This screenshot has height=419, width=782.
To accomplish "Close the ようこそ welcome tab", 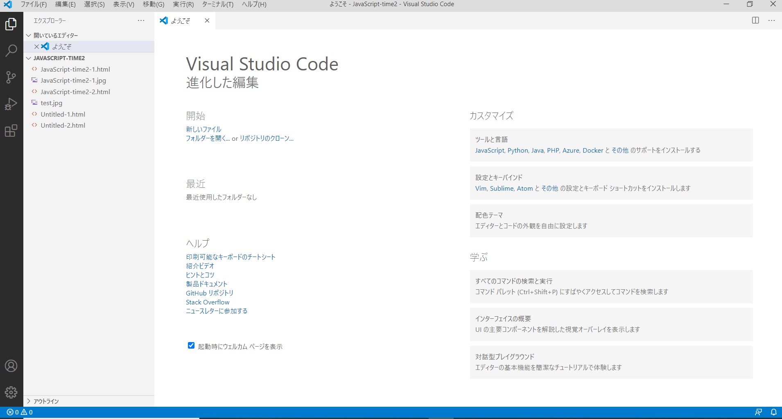I will tap(207, 20).
